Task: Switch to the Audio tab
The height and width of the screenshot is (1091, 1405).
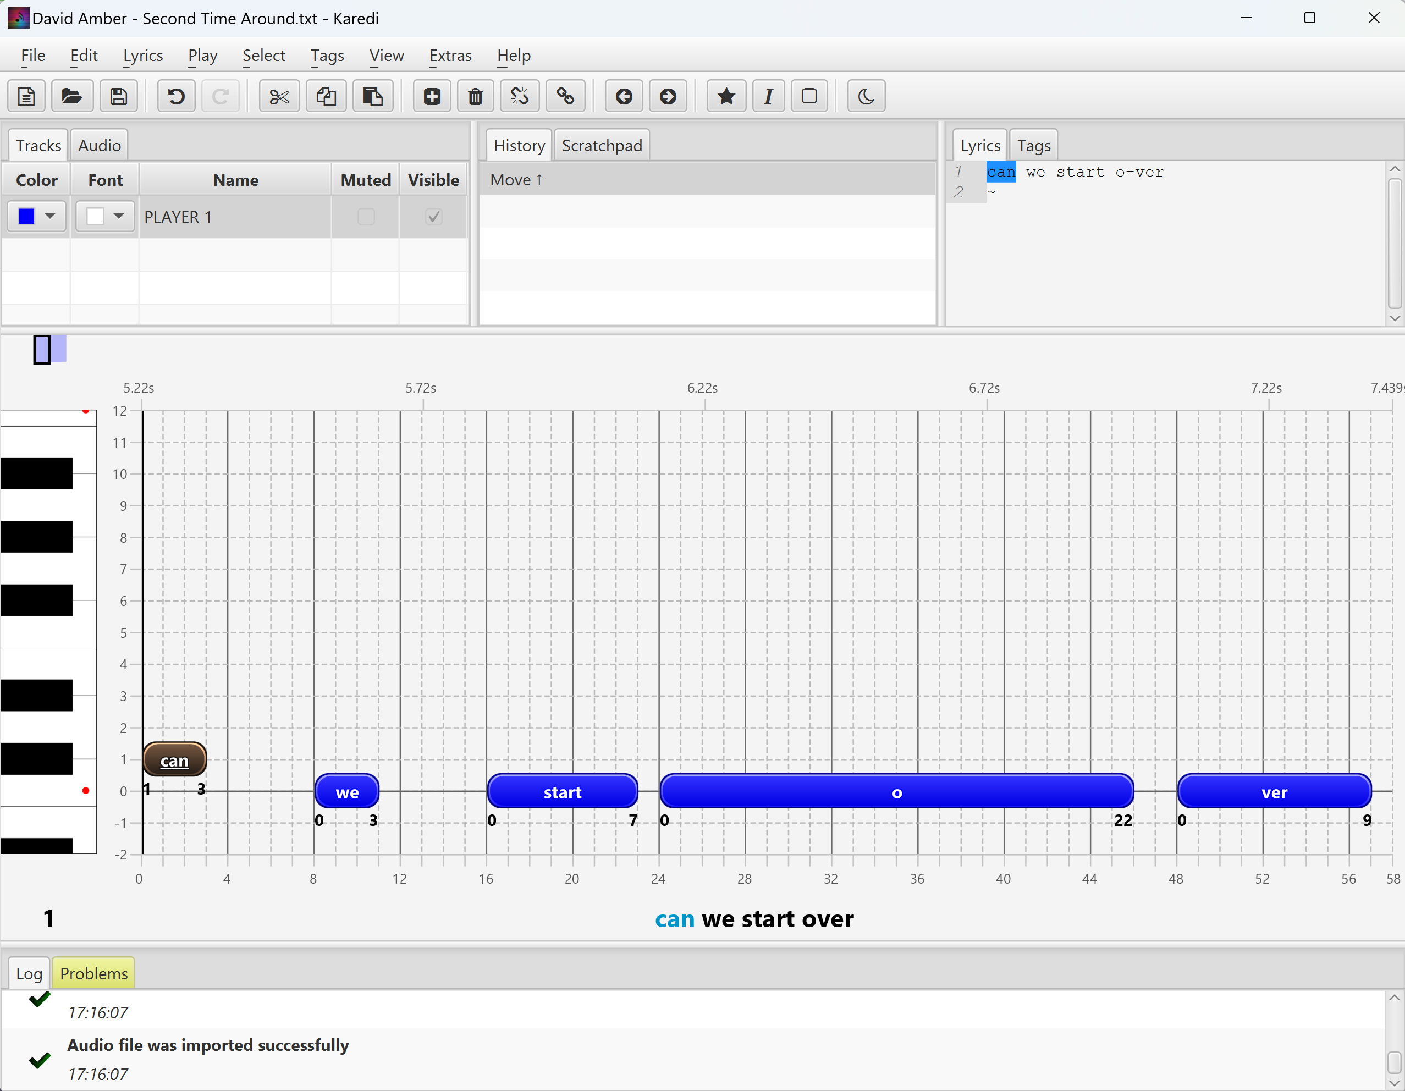Action: pyautogui.click(x=100, y=145)
